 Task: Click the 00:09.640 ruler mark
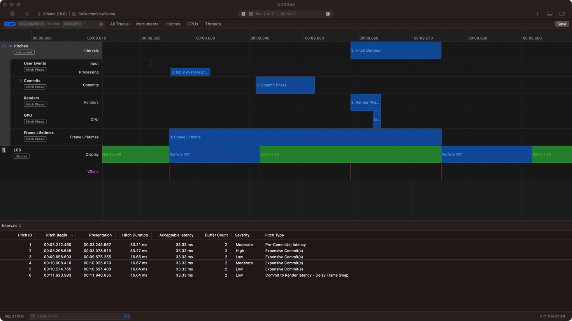tap(260, 38)
